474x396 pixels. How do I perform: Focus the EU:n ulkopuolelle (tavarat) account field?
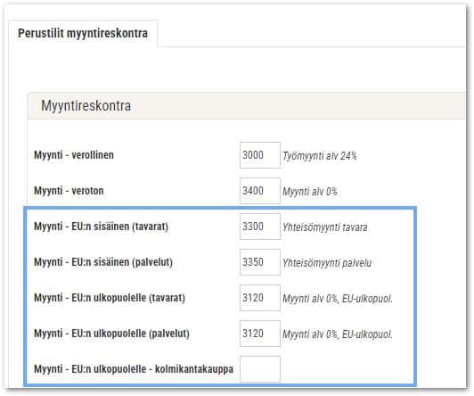click(x=260, y=298)
